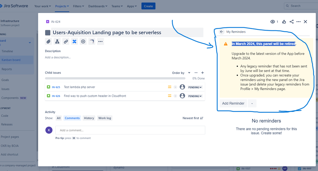
Task: Open child issue link IN-626
Action: point(56,96)
